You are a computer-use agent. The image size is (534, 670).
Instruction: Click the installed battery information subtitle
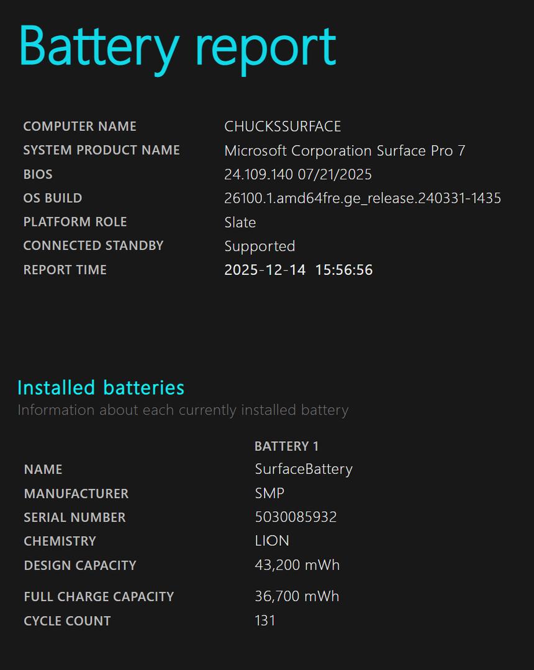click(x=183, y=410)
